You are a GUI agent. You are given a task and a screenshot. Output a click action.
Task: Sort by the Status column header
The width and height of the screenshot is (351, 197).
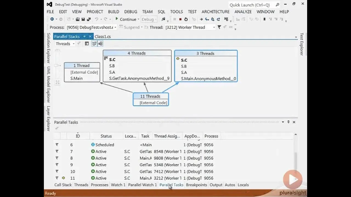coord(106,136)
